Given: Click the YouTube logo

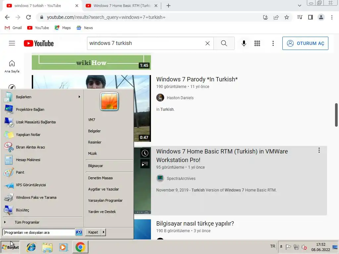Looking at the screenshot, I should [39, 43].
